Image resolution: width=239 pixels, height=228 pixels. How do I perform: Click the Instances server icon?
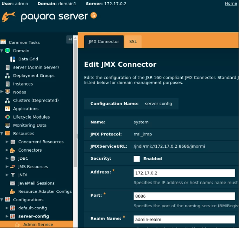pyautogui.click(x=7, y=84)
